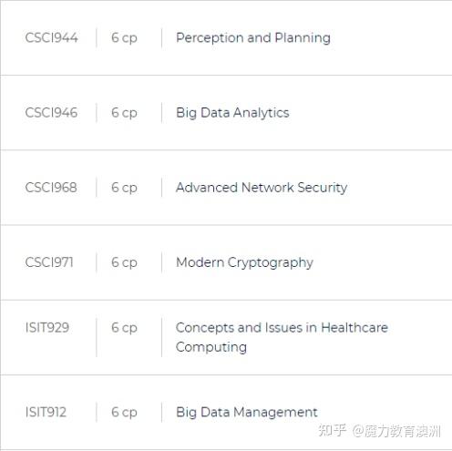Screen dimensions: 452x451
Task: Click the 6 cp value for ISIT929
Action: pyautogui.click(x=124, y=328)
